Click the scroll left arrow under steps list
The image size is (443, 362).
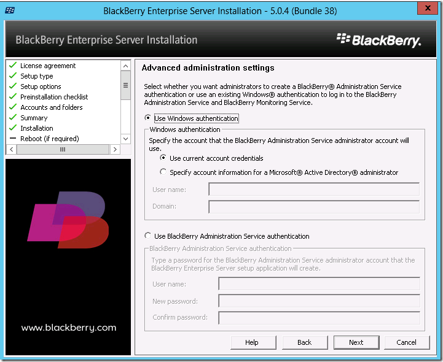[12, 149]
